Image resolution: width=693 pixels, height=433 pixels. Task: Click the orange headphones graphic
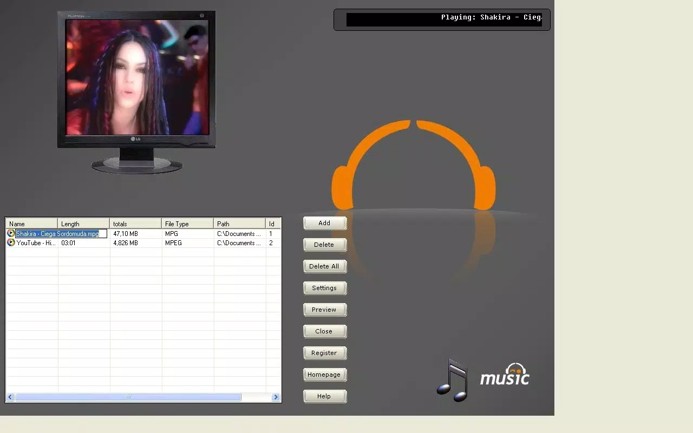click(414, 165)
